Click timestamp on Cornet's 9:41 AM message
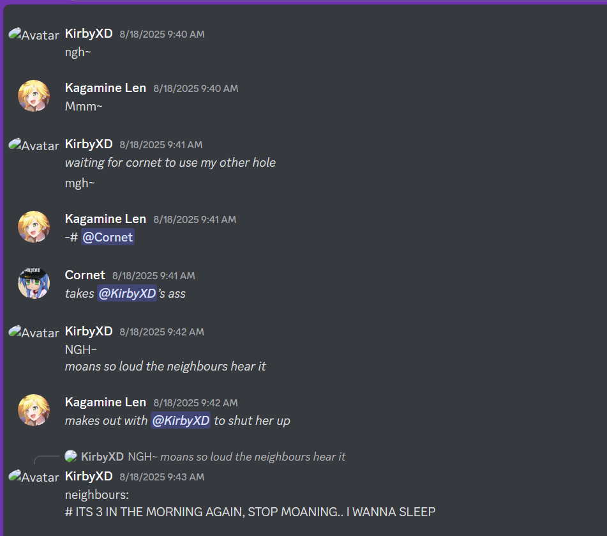The image size is (607, 536). [154, 275]
